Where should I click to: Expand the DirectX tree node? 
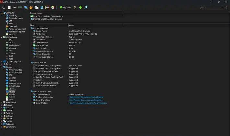pyautogui.click(x=2, y=110)
